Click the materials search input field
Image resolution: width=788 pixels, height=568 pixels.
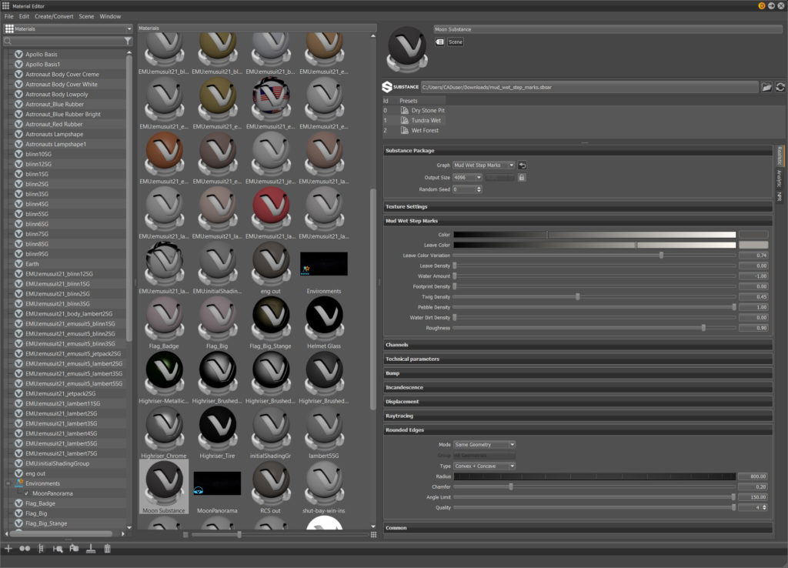coord(68,41)
